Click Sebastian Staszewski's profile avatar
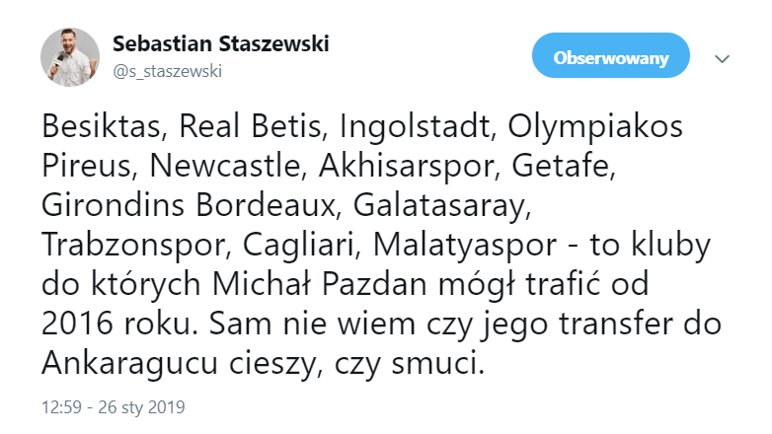Viewport: 772px width, 434px height. tap(69, 57)
